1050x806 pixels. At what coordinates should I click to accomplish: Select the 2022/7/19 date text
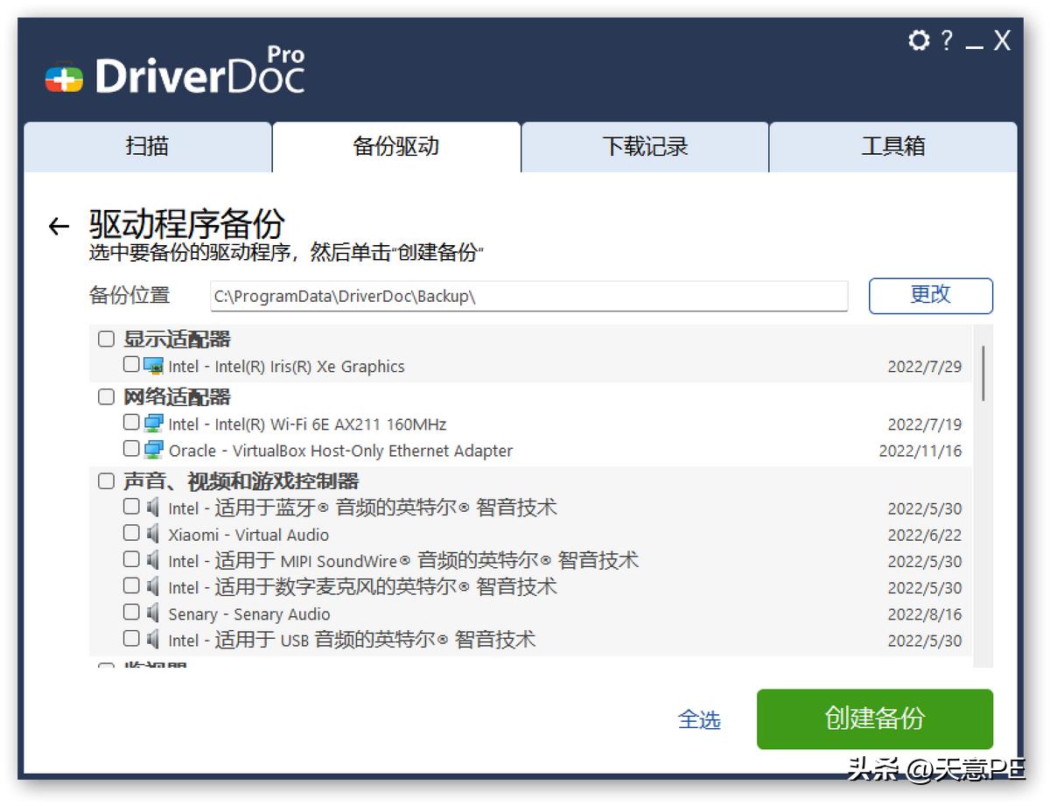click(925, 424)
